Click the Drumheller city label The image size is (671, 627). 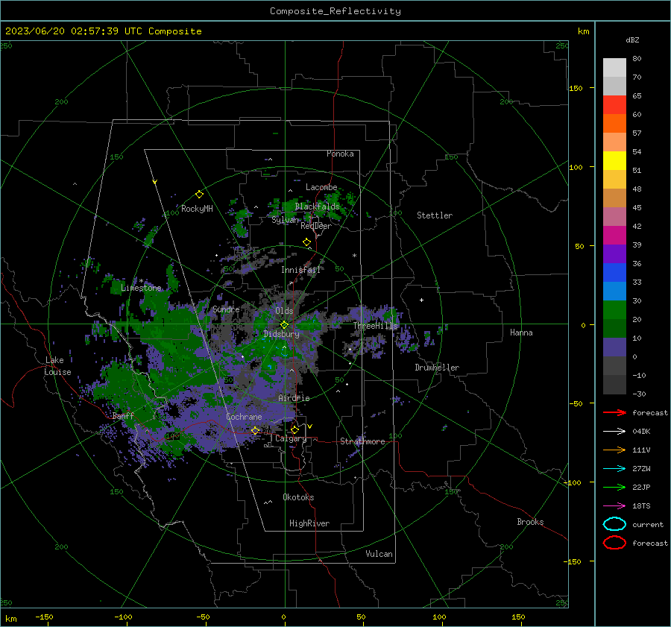(437, 368)
